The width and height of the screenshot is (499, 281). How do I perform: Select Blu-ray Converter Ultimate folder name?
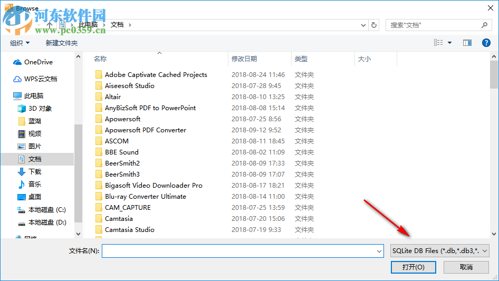[146, 196]
